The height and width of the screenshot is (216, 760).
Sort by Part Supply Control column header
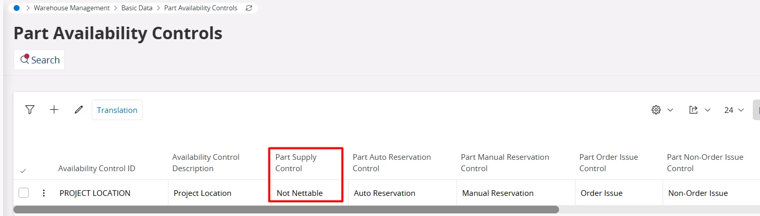coord(296,163)
